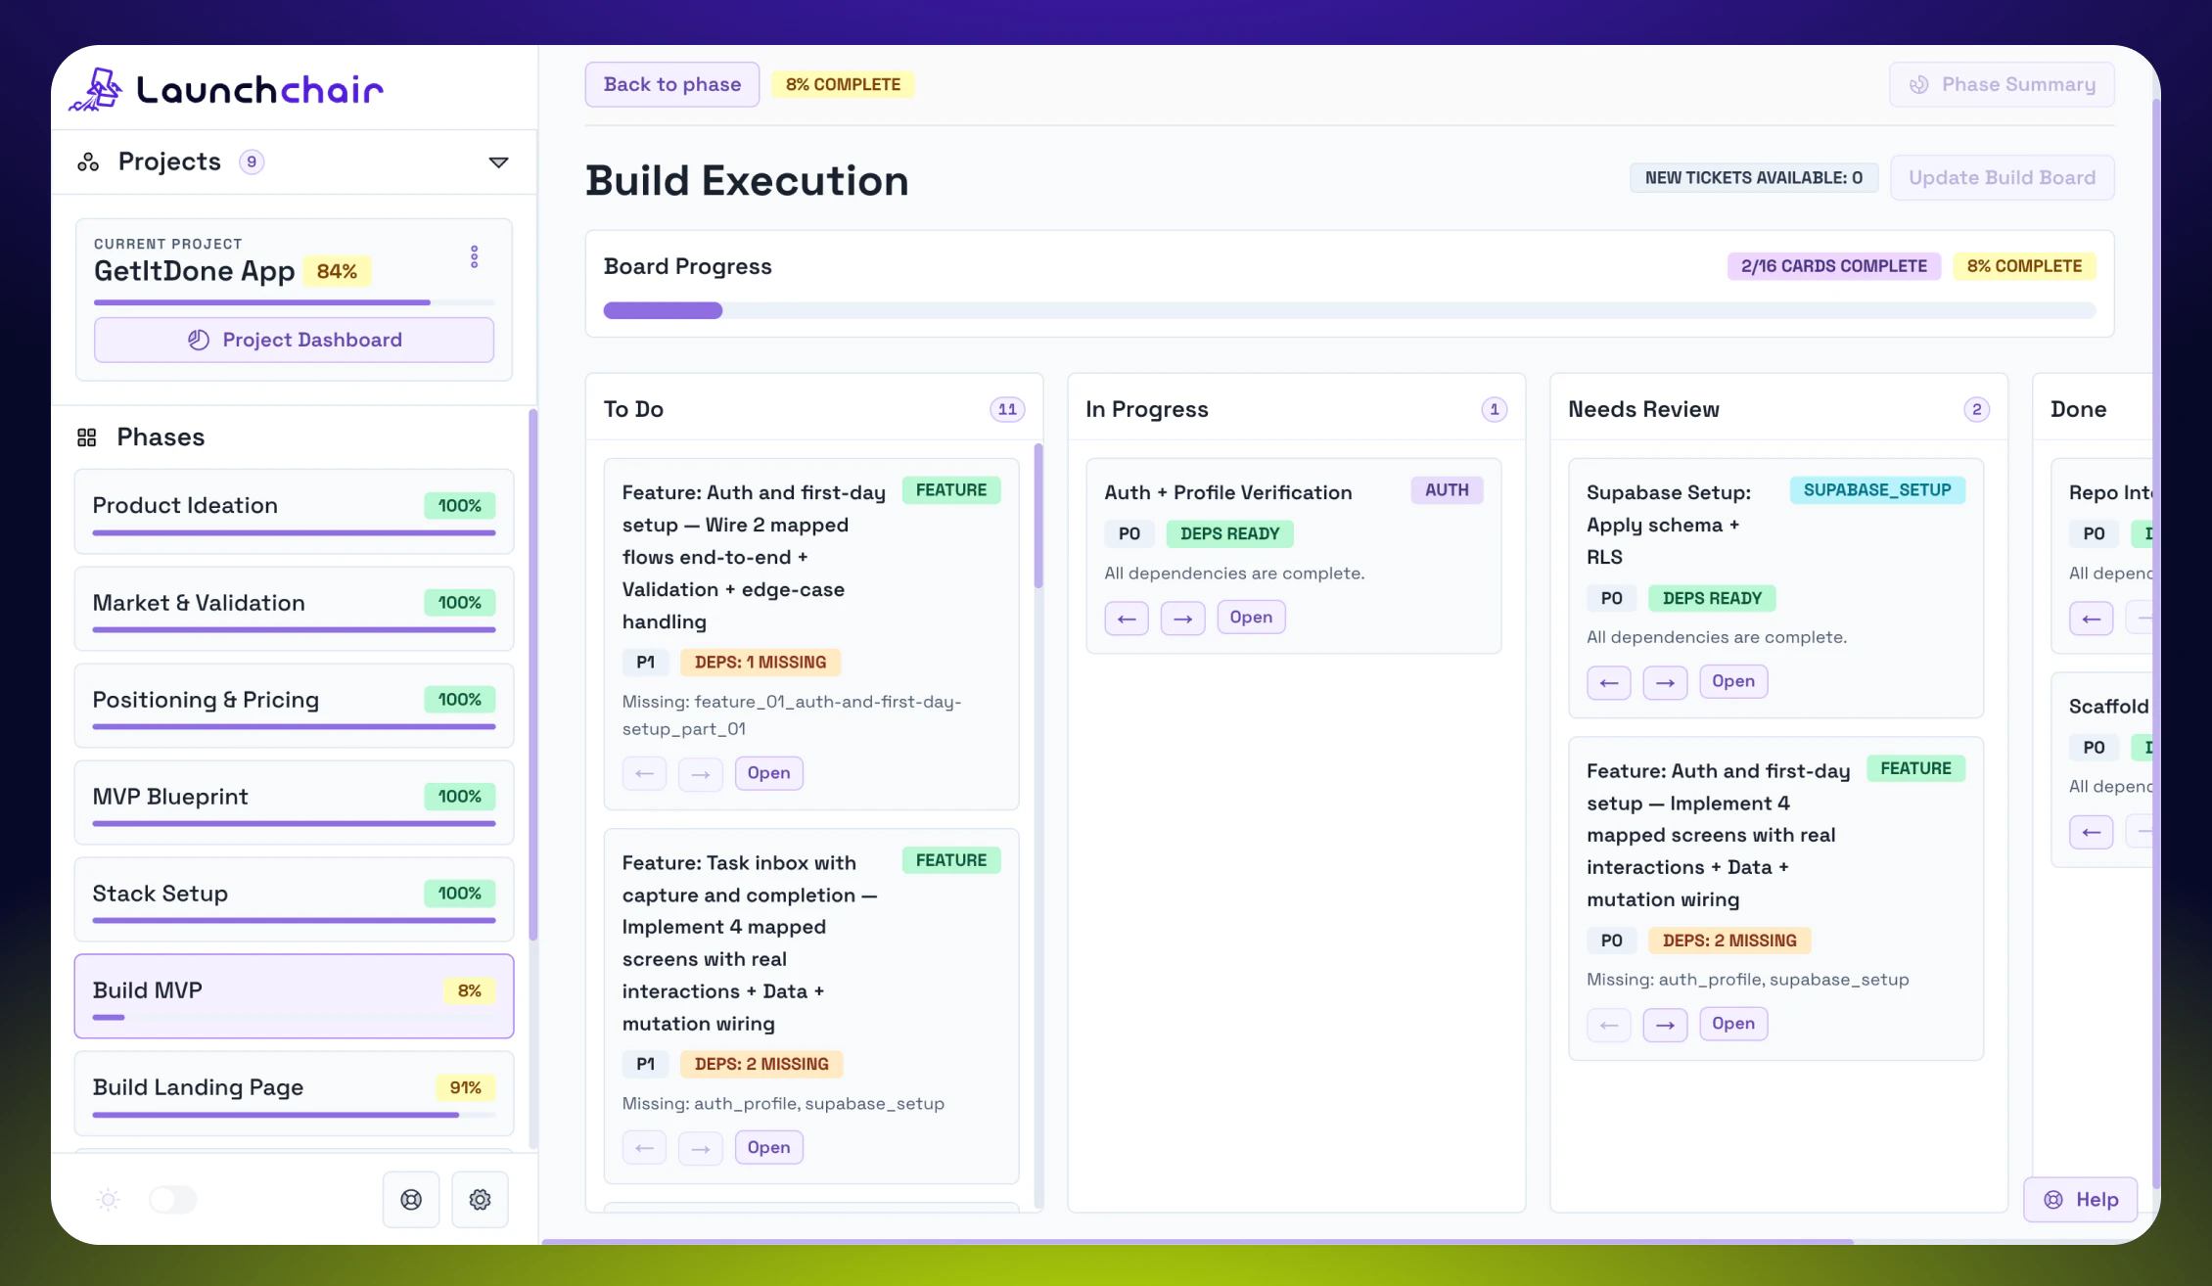Image resolution: width=2212 pixels, height=1286 pixels.
Task: Click the Phases grid icon
Action: pos(87,436)
